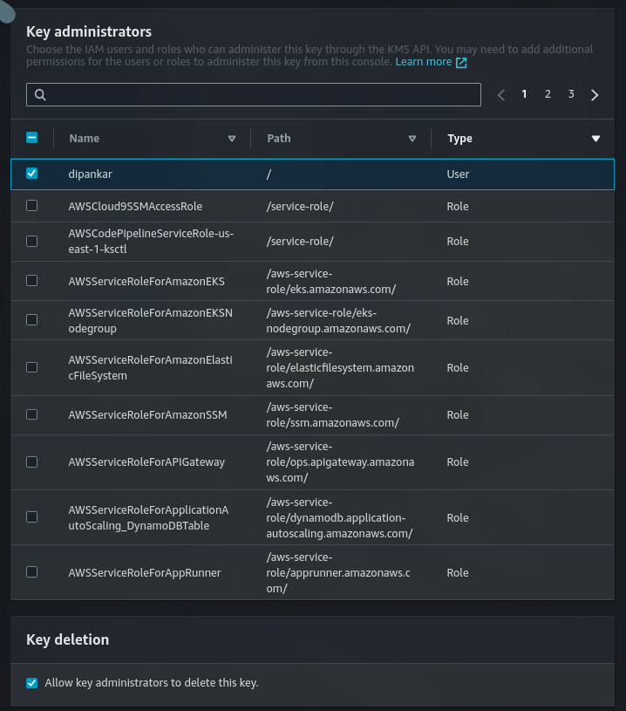
Task: Click eks.amazonaws.com path cell
Action: (331, 281)
